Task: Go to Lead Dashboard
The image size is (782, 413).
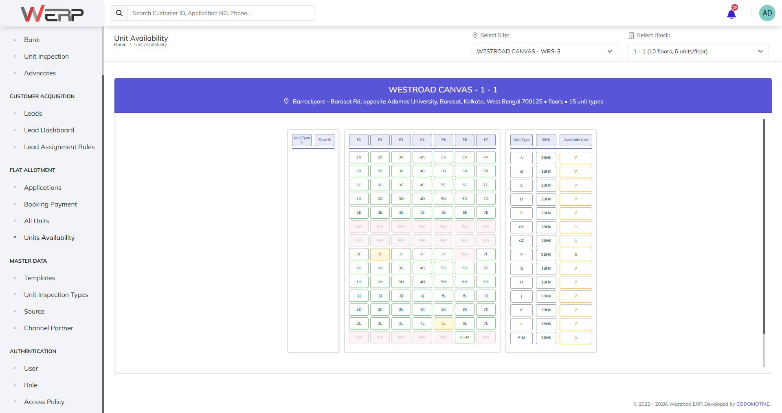Action: (x=49, y=130)
